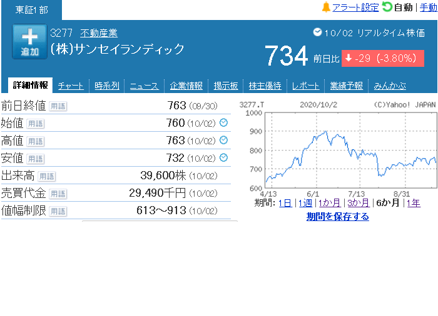Open the 業績予報 tab

click(347, 86)
